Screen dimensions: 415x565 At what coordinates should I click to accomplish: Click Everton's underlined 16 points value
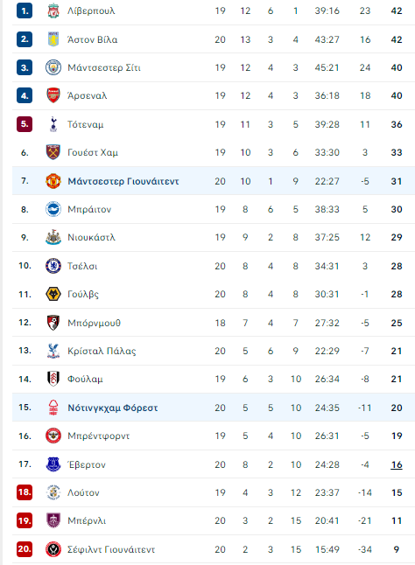click(x=397, y=464)
